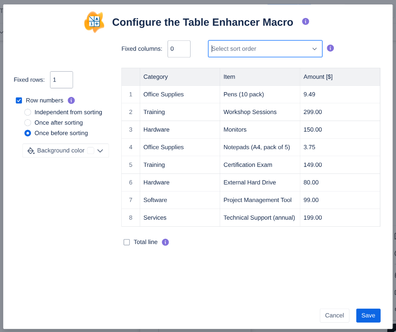Click the paint bucket background color icon
Screen dimensions: 396x332
click(31, 151)
